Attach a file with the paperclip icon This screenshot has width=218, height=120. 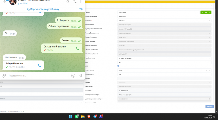coord(4,76)
